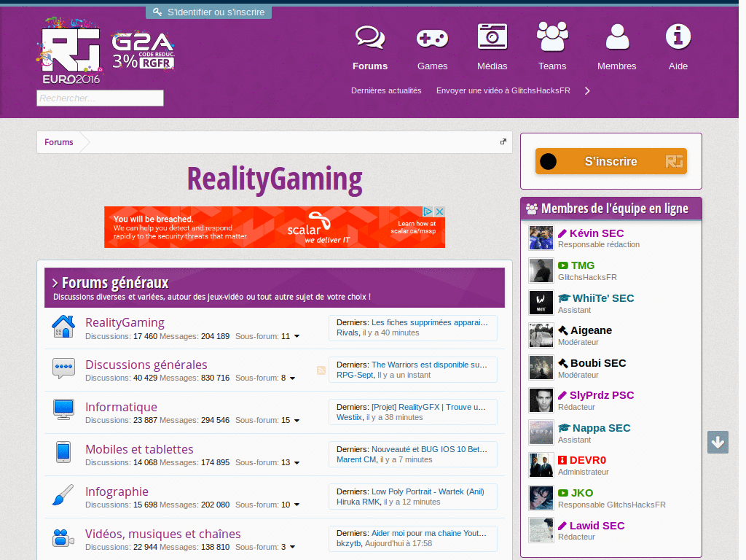The width and height of the screenshot is (746, 560).
Task: Click the Aide info icon
Action: pos(678,36)
